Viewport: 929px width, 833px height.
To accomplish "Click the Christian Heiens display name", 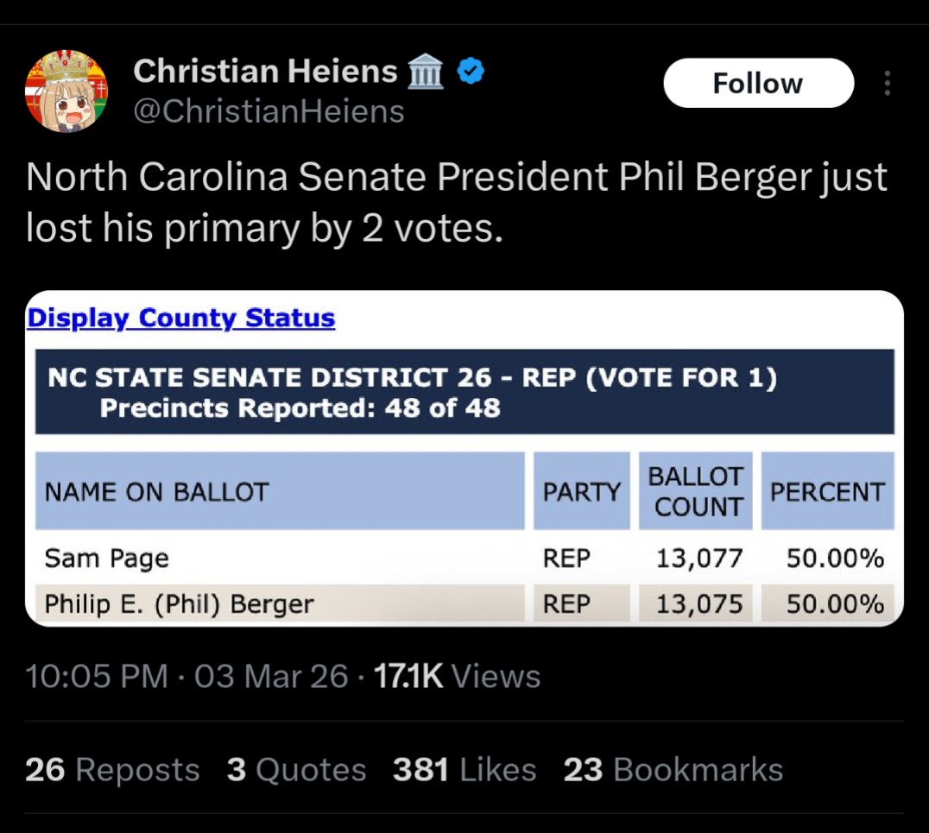I will (x=265, y=72).
